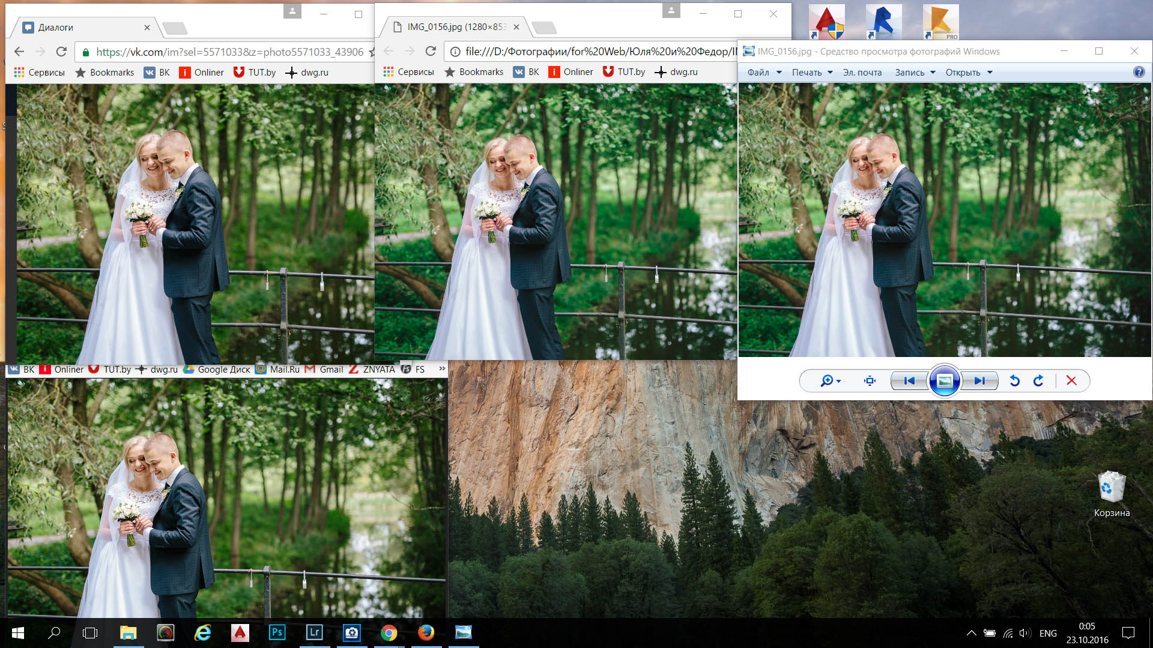Click the vk.com address bar
Image resolution: width=1153 pixels, height=648 pixels.
[228, 52]
